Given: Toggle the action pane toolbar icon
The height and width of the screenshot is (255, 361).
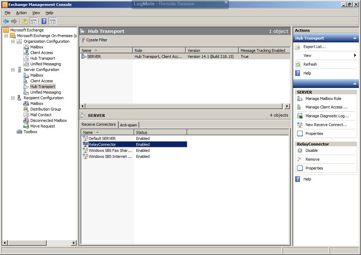Looking at the screenshot, I should (53, 22).
